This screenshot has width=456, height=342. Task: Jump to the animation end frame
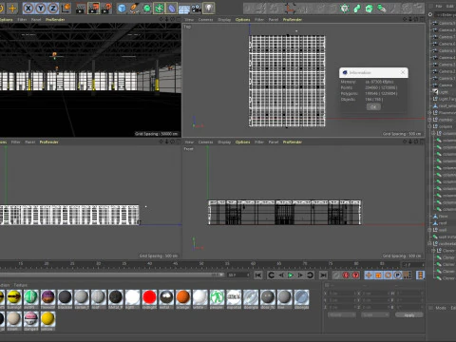tap(323, 275)
